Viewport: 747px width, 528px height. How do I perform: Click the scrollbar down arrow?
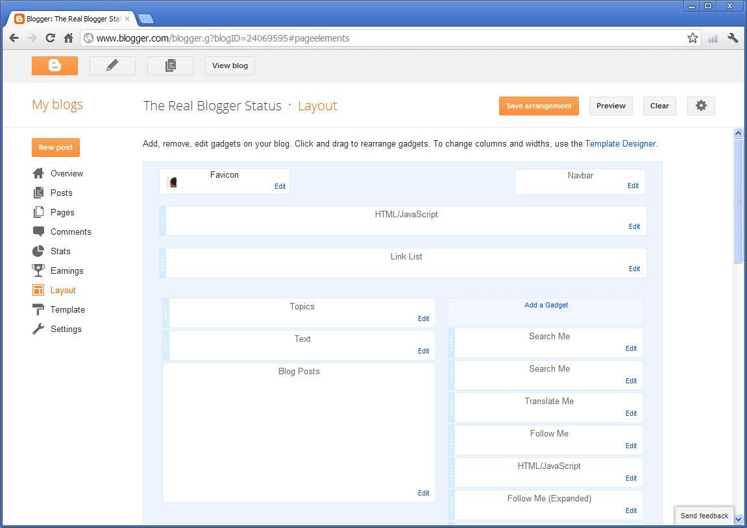pos(738,519)
